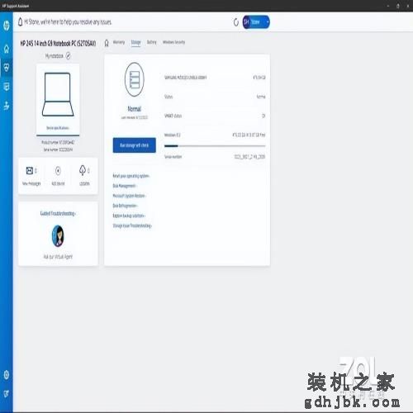This screenshot has height=413, width=413.
Task: Click the Normal status text under drive icon
Action: (x=135, y=109)
